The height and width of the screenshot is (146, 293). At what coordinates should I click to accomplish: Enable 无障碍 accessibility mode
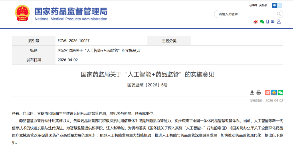click(253, 5)
